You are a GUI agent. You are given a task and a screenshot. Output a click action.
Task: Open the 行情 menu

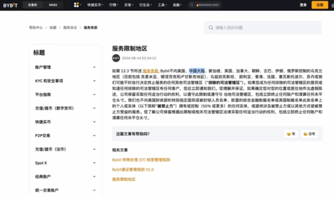[x=114, y=5]
